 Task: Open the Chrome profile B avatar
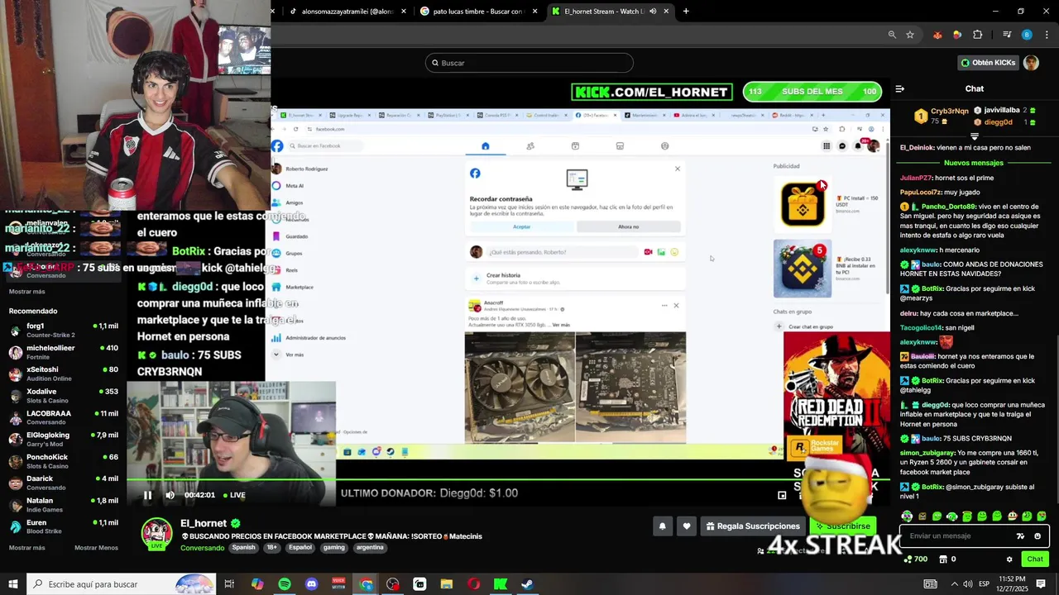pos(1027,35)
